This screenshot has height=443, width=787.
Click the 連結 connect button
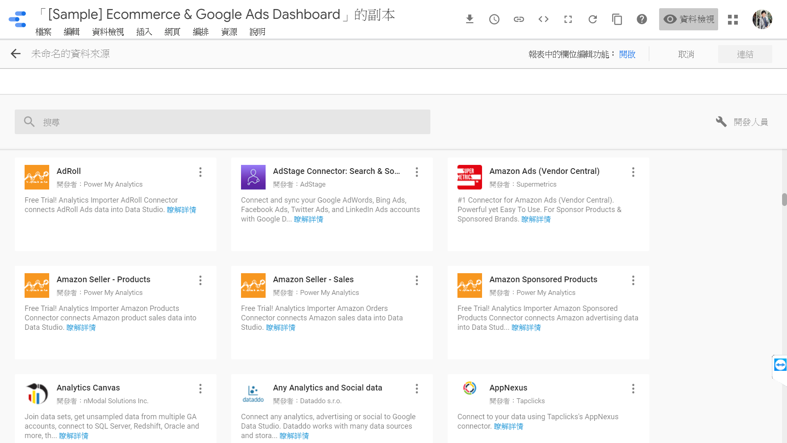coord(745,54)
